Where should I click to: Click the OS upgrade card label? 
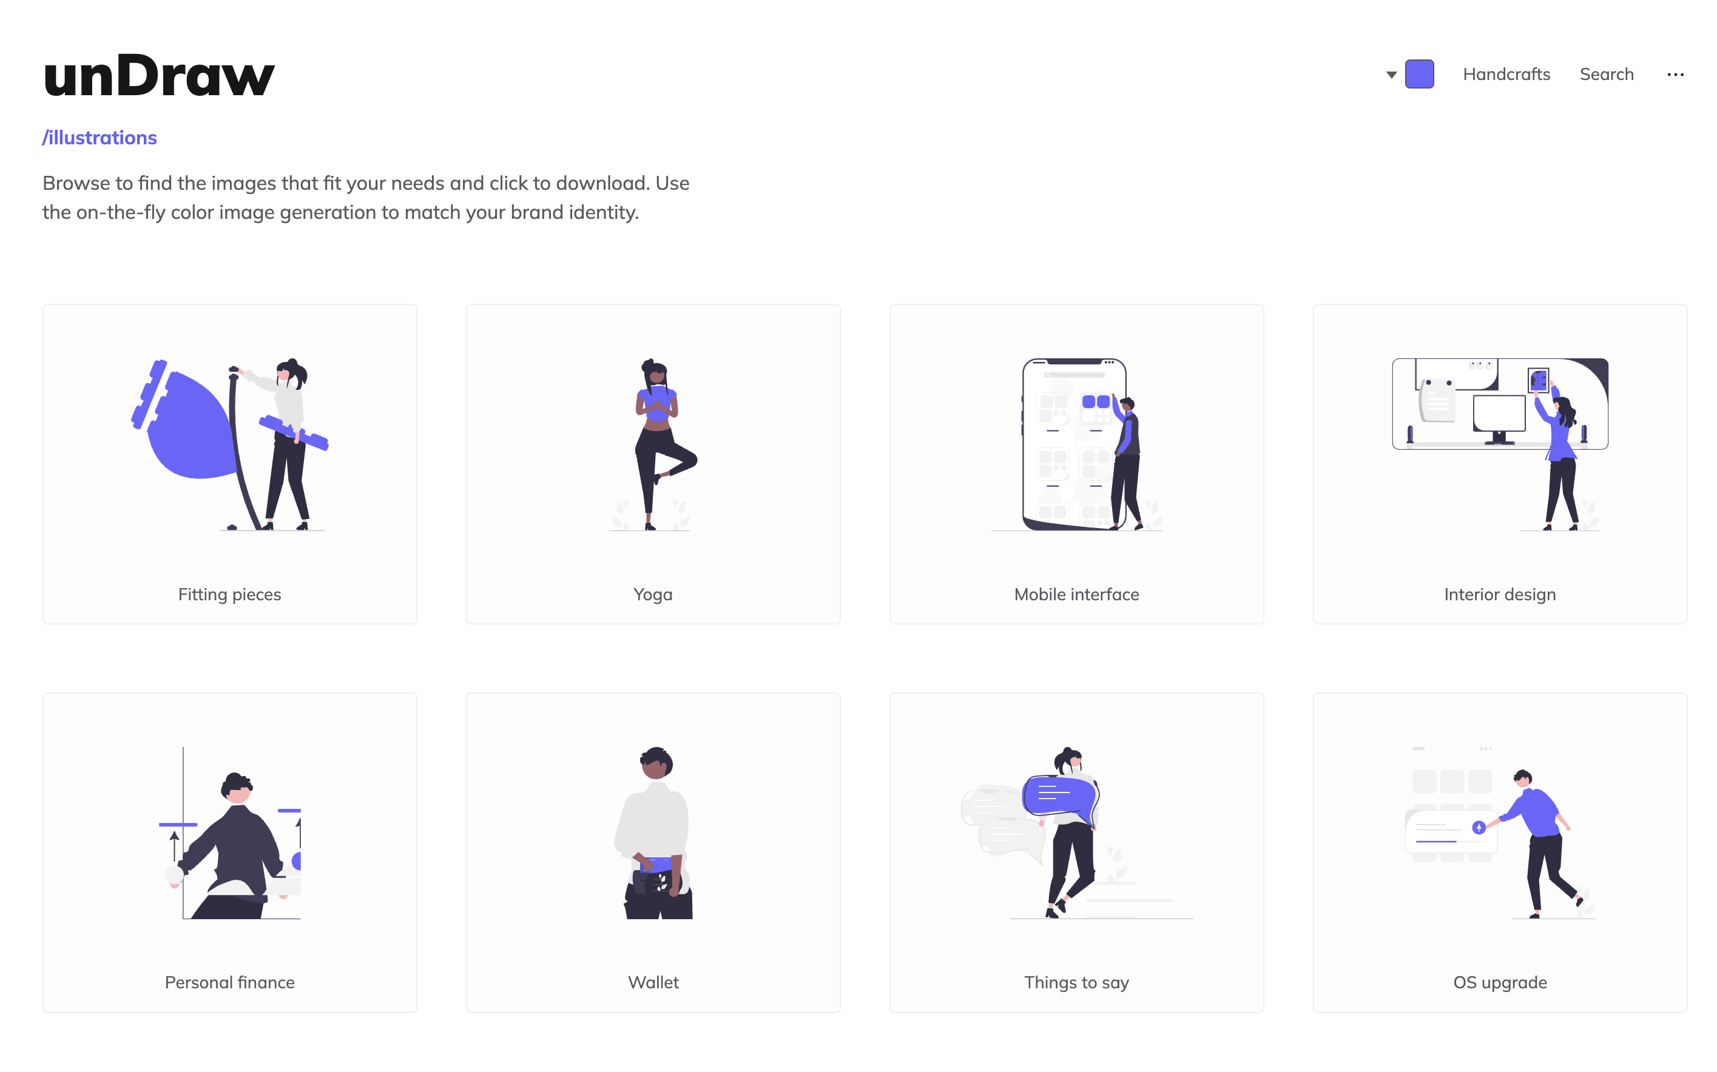coord(1500,983)
